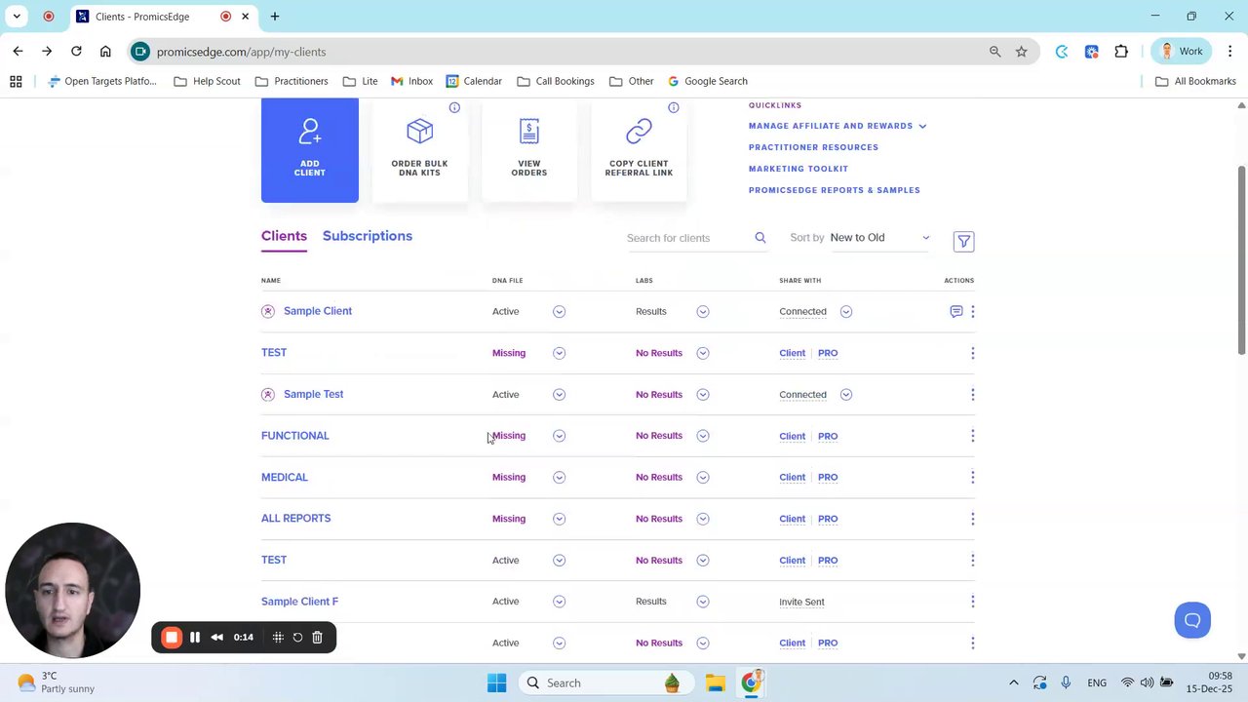The width and height of the screenshot is (1248, 702).
Task: Open the Chrome apps grid
Action: 16,81
